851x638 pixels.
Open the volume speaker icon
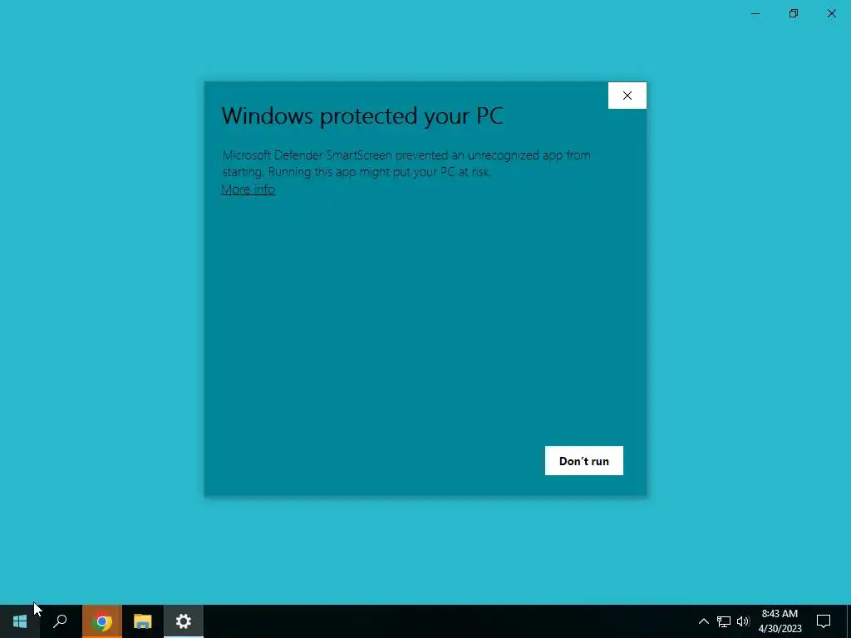tap(743, 621)
